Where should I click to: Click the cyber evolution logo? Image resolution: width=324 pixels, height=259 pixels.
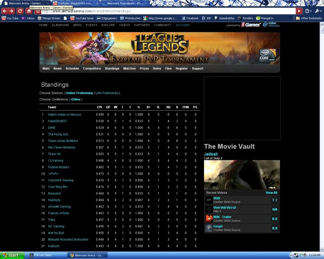click(x=271, y=25)
